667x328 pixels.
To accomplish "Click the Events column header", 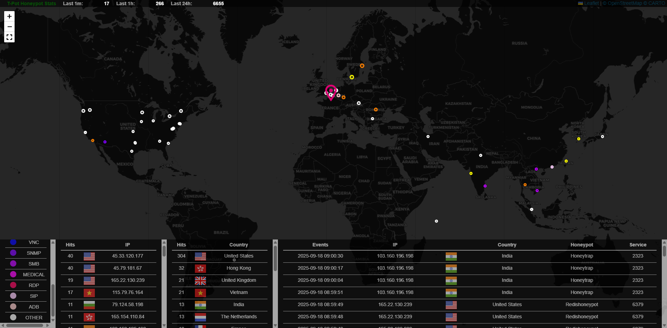I will pos(320,245).
